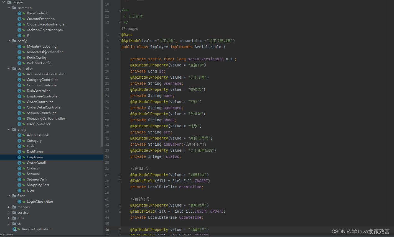
Task: Open OrderController in the project tree
Action: (x=40, y=102)
